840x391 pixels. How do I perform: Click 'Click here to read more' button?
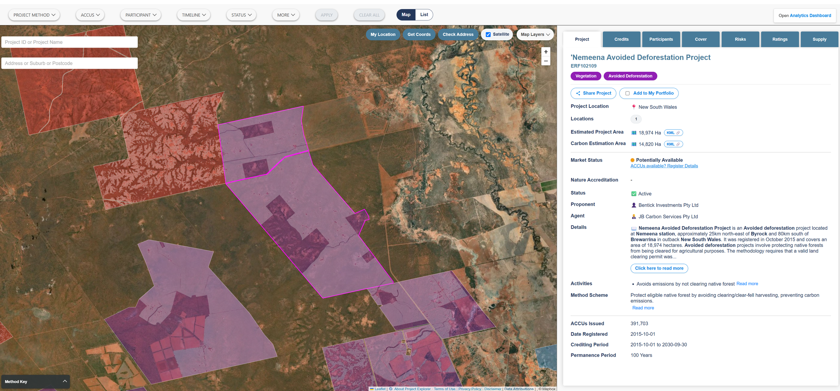pos(659,268)
